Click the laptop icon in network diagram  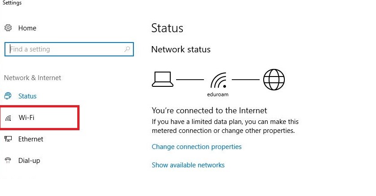pyautogui.click(x=162, y=79)
